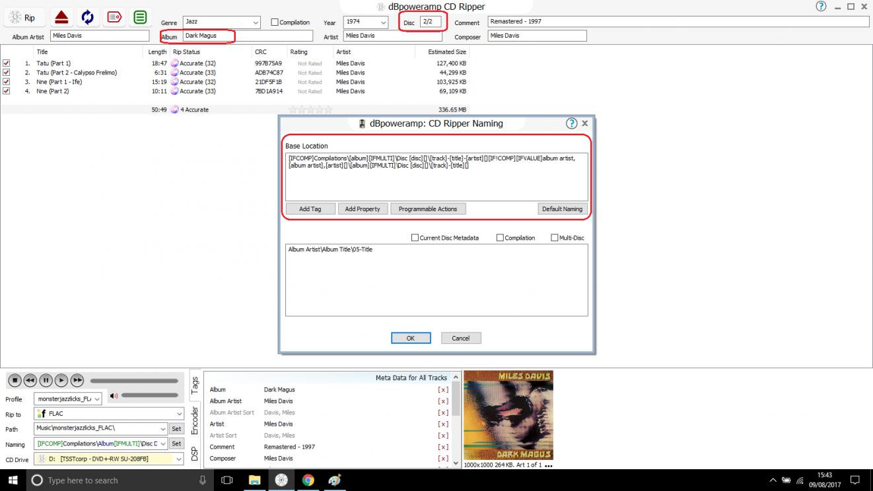The width and height of the screenshot is (873, 491).
Task: Switch to the DSP tab
Action: click(195, 453)
